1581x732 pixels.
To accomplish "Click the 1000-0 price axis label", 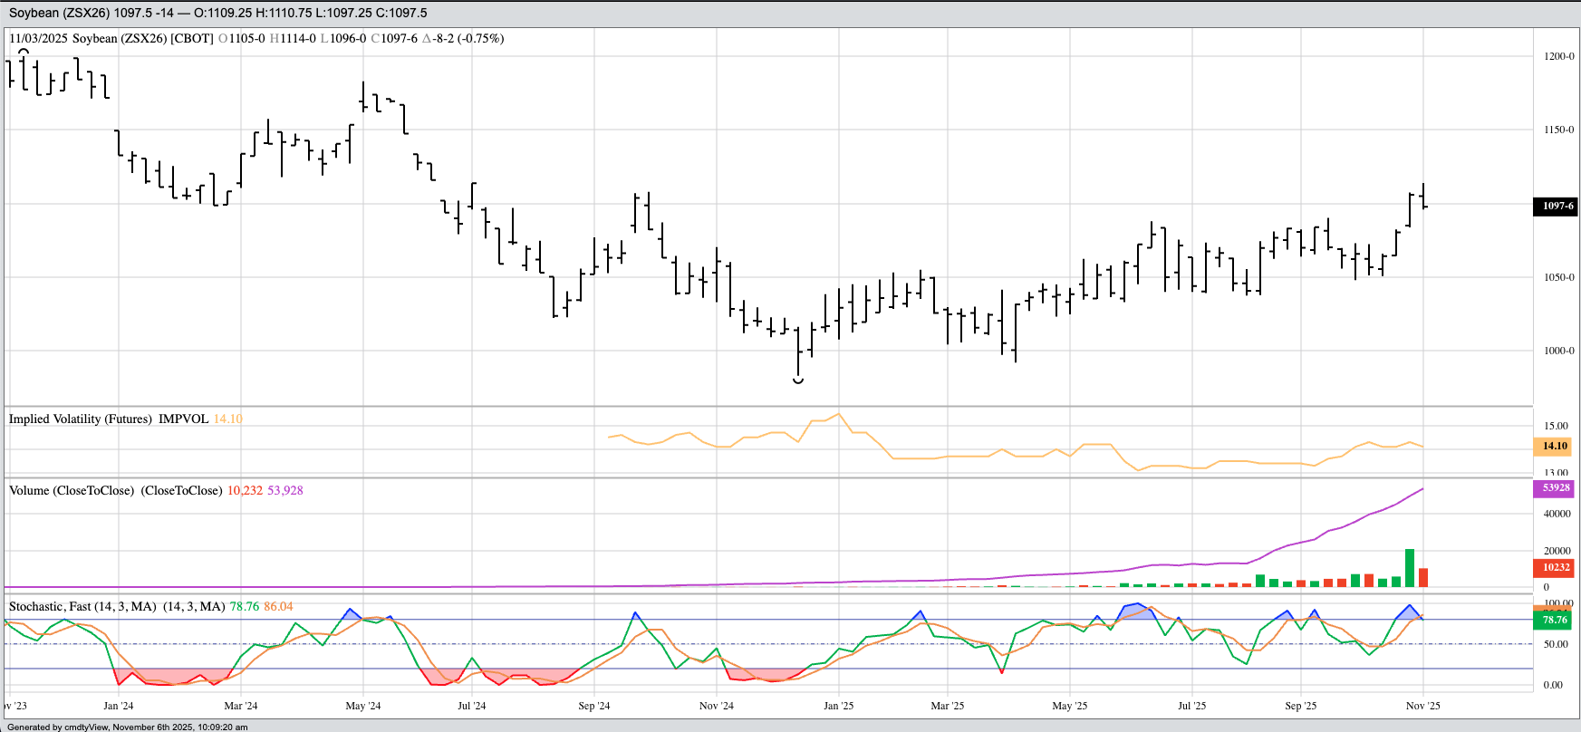I will pyautogui.click(x=1558, y=351).
